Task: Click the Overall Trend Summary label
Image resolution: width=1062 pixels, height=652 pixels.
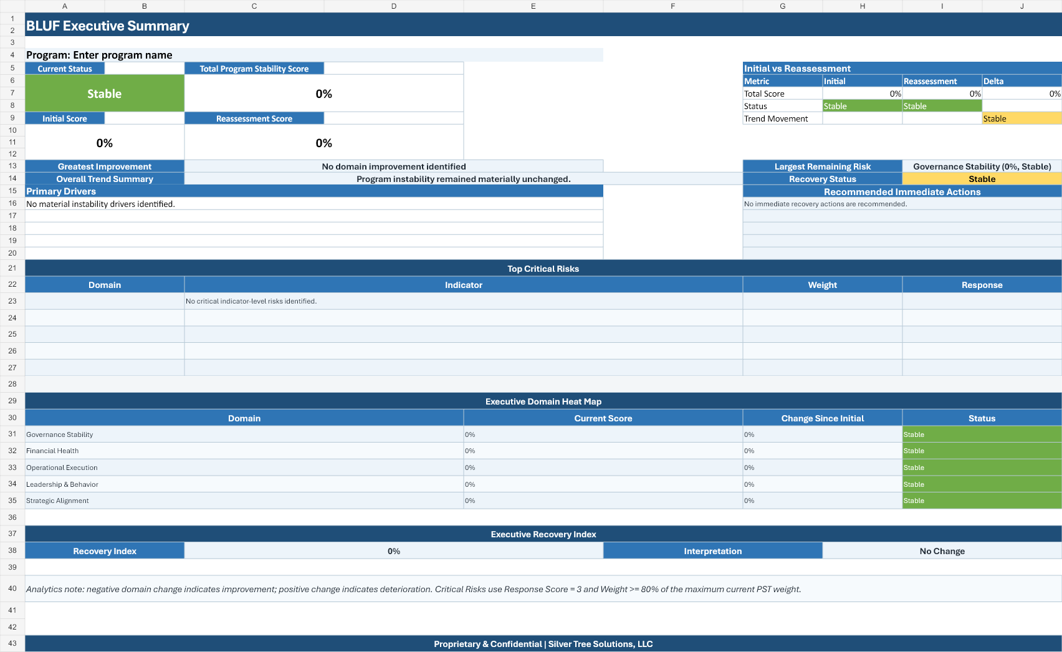Action: click(105, 179)
